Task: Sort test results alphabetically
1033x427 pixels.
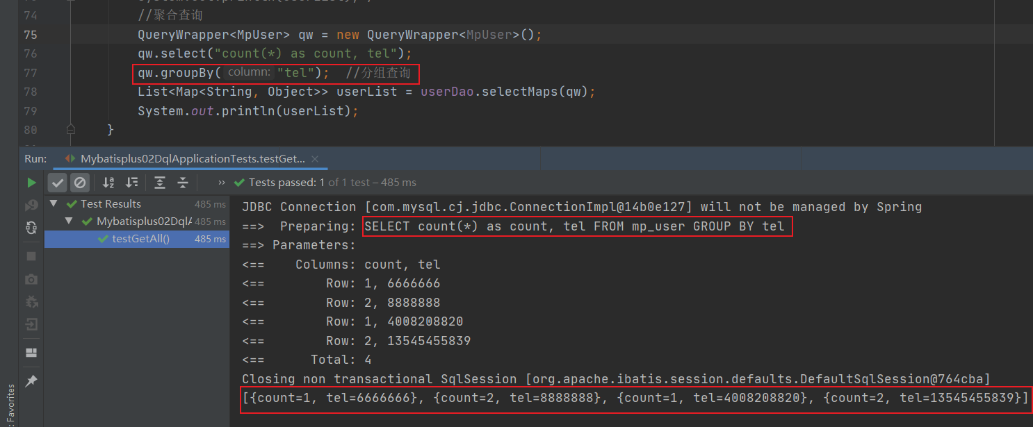Action: coord(108,183)
